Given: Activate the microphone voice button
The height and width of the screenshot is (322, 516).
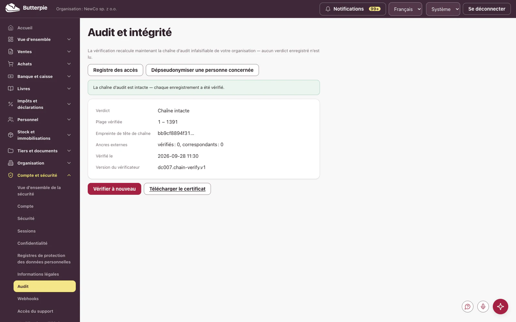Looking at the screenshot, I should pos(483,307).
